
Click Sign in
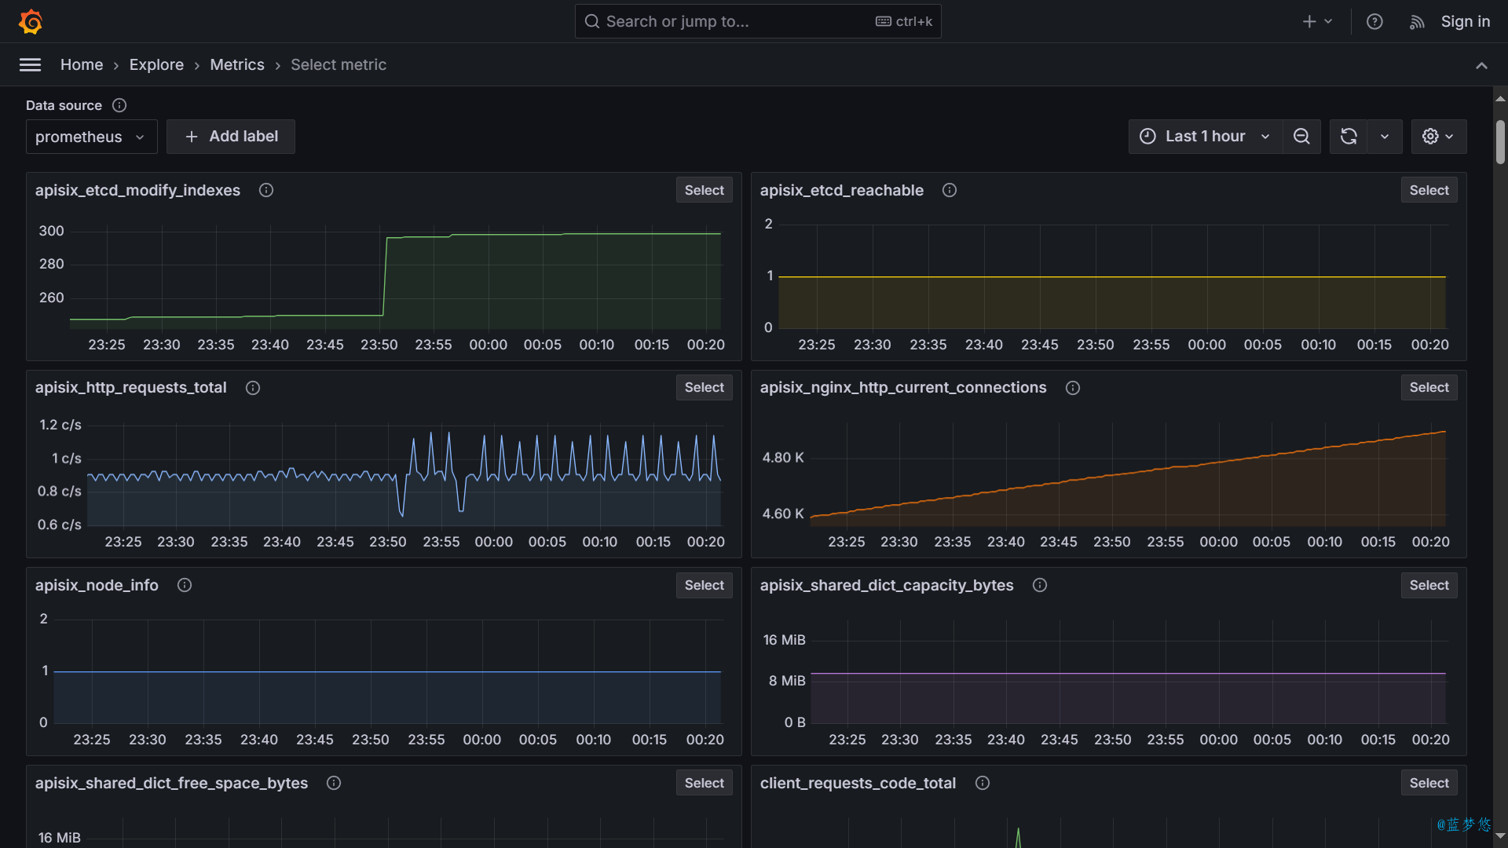pos(1465,22)
